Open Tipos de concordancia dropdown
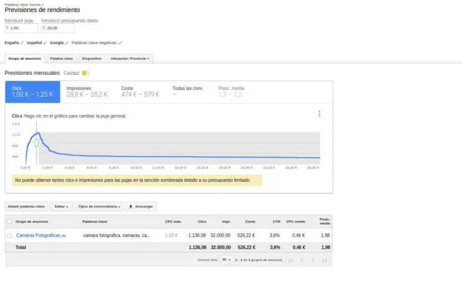Screen dimensions: 462x294 click(x=99, y=206)
